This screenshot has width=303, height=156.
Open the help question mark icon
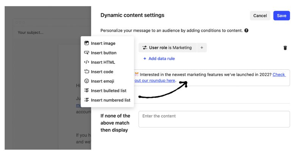[x=246, y=31]
